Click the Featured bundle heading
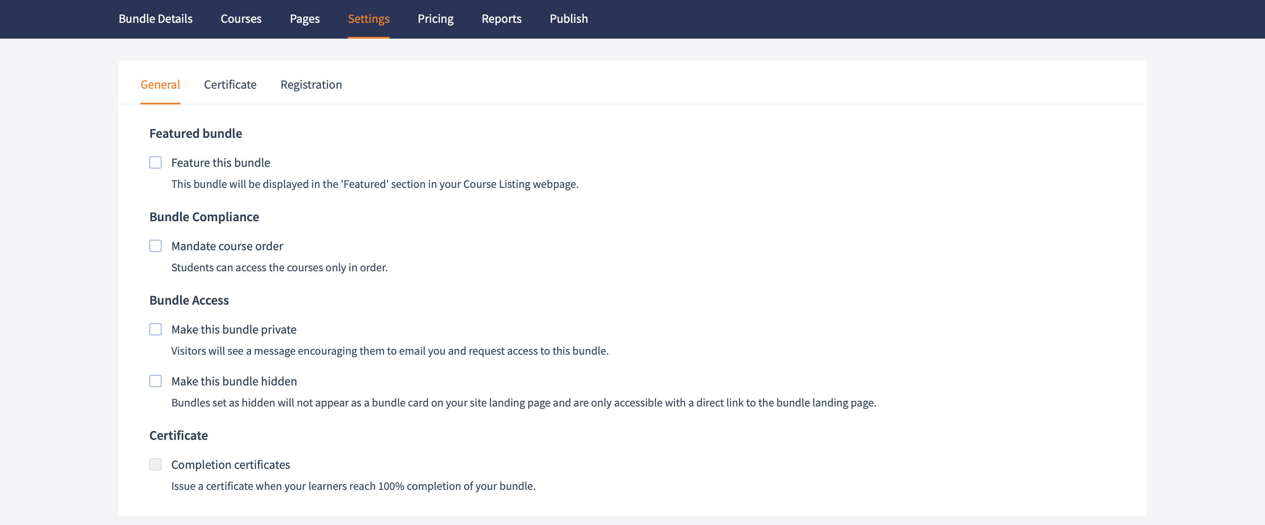Viewport: 1265px width, 525px height. tap(195, 133)
